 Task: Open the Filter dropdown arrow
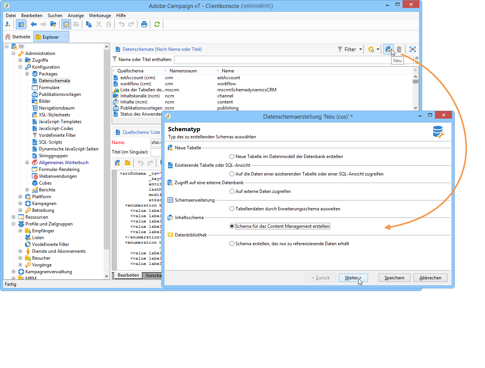pyautogui.click(x=360, y=49)
